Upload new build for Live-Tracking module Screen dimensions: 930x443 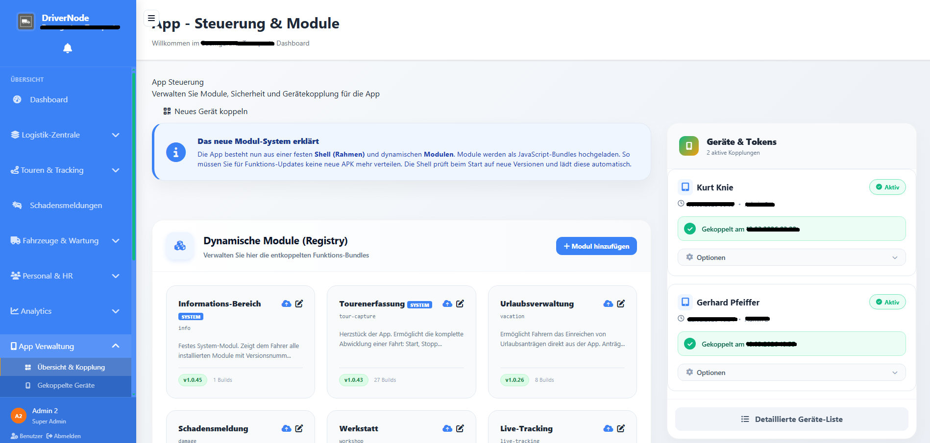[x=608, y=428]
